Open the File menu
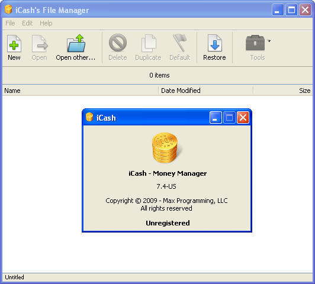Image resolution: width=315 pixels, height=284 pixels. click(10, 23)
